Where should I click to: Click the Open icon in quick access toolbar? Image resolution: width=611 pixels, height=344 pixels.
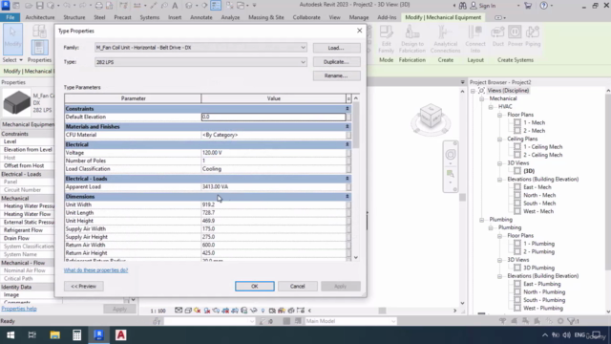[29, 6]
